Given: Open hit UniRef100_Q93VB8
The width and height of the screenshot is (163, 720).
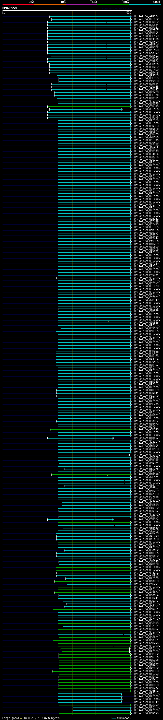Looking at the screenshot, I should [146, 92].
